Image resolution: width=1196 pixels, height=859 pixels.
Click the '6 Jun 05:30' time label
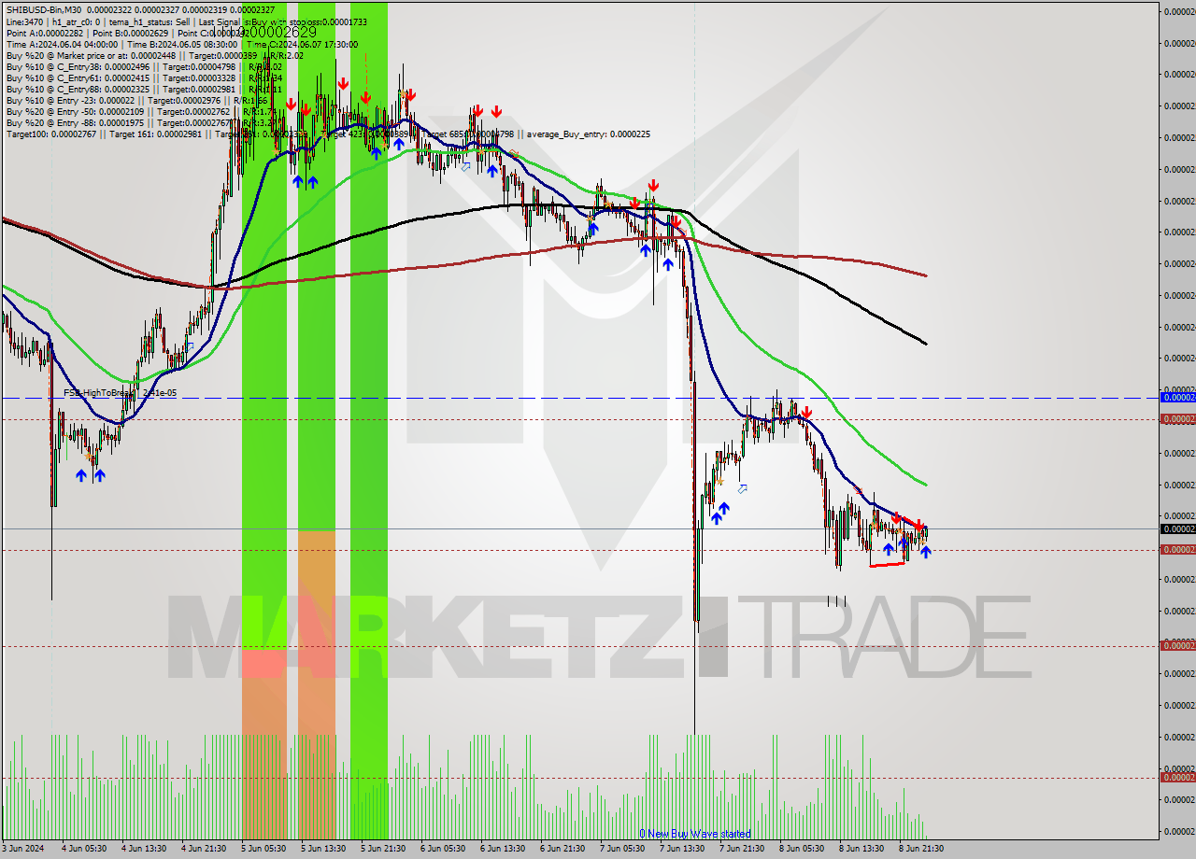click(x=443, y=849)
